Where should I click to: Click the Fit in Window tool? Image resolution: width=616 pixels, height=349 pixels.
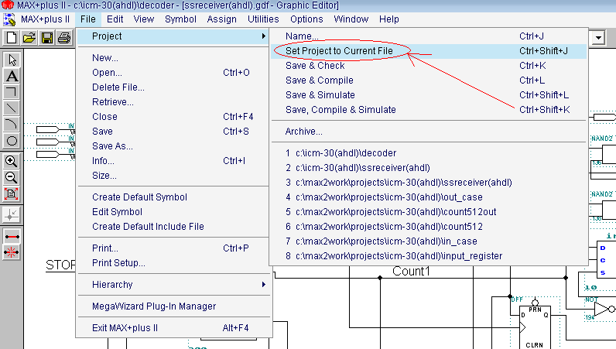(x=12, y=193)
